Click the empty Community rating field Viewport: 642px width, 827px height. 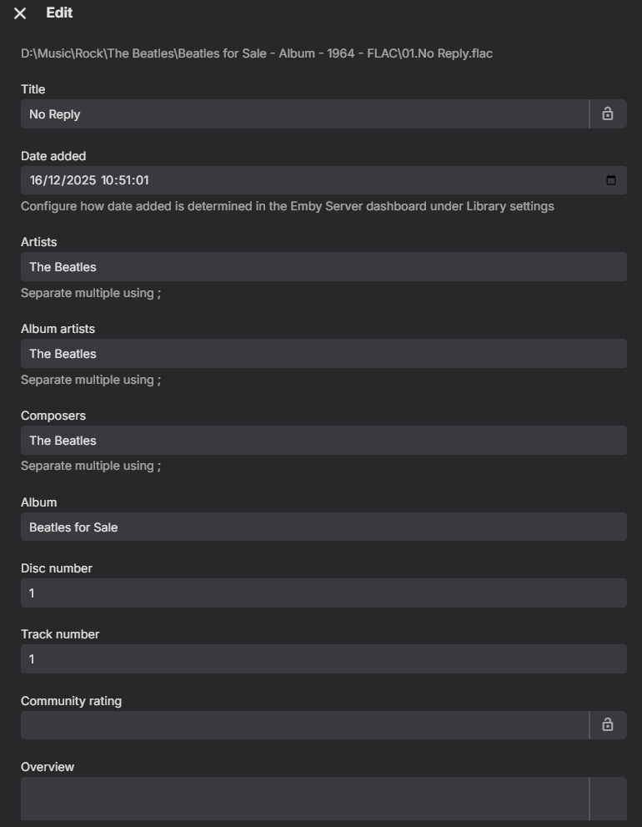coord(304,725)
